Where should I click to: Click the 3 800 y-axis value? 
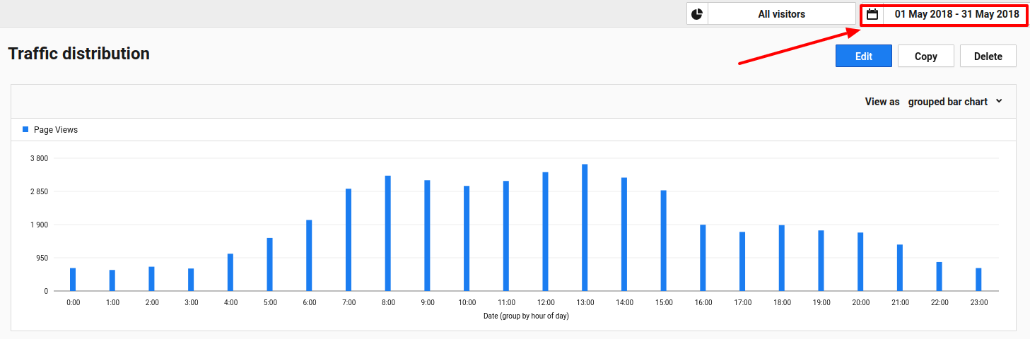pos(39,158)
